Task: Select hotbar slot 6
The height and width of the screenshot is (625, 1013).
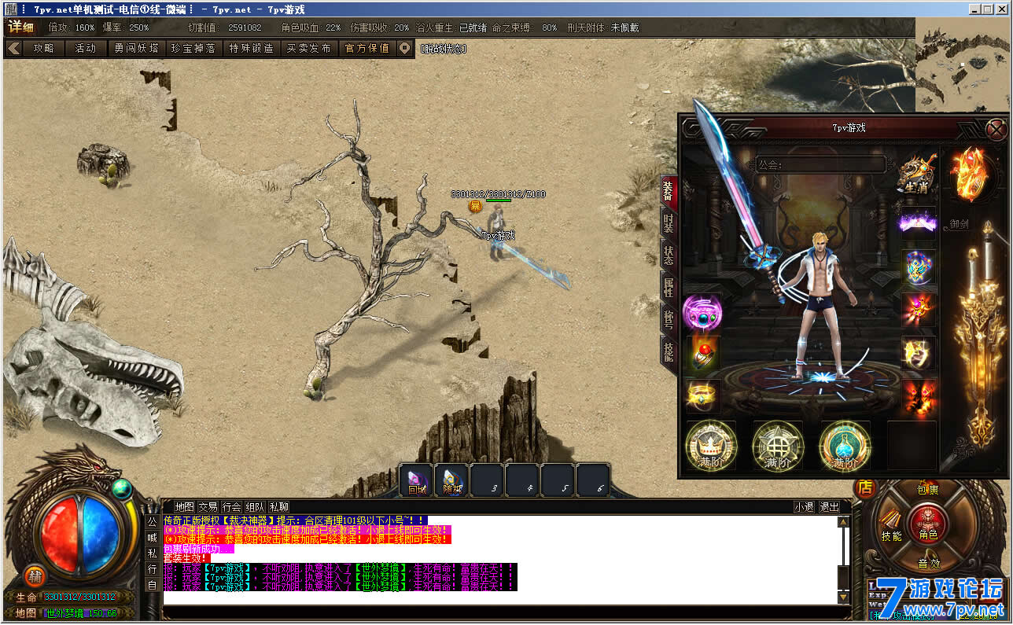Action: (x=594, y=480)
